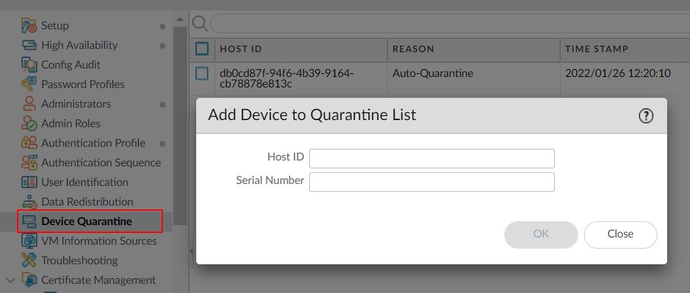The height and width of the screenshot is (293, 690).
Task: Click the Authentication Profile icon
Action: [x=29, y=143]
